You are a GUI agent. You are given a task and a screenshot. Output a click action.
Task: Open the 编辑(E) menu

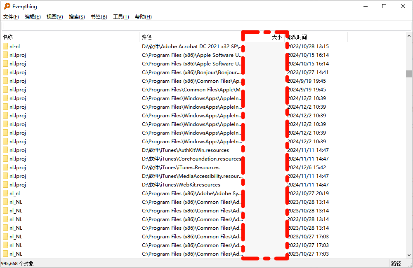(33, 17)
